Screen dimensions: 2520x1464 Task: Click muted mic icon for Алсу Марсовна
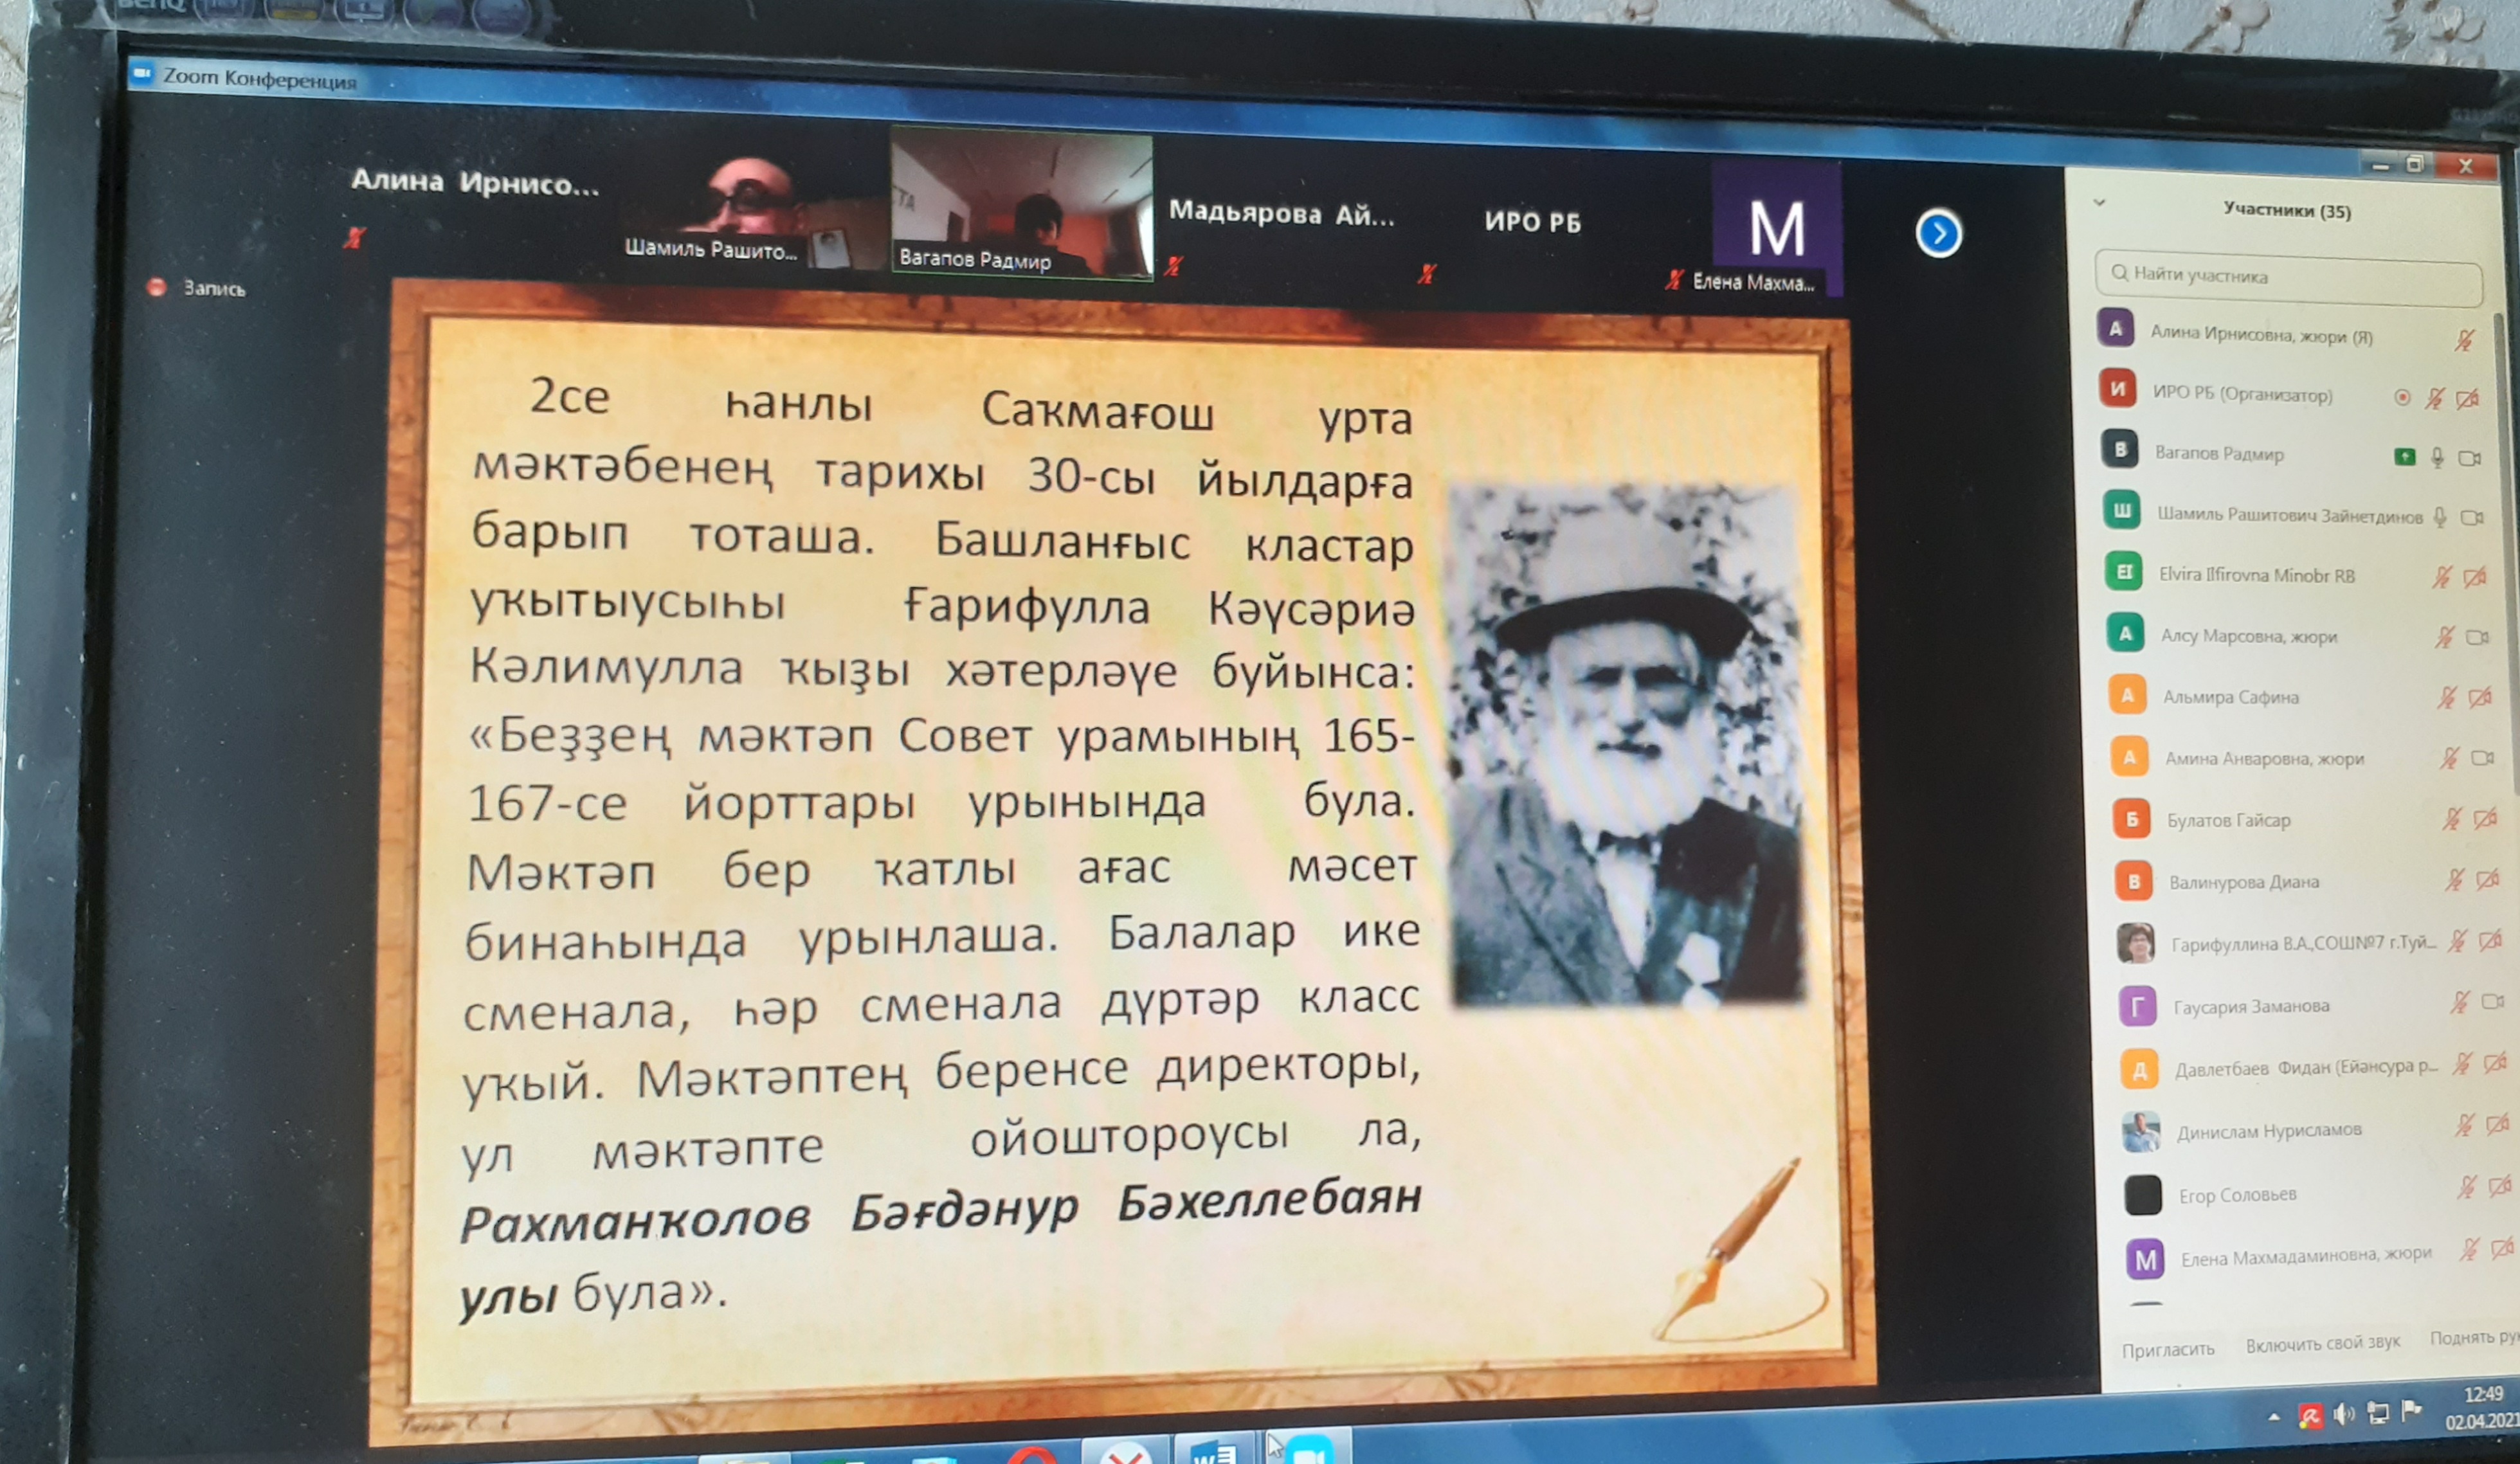[x=2444, y=637]
